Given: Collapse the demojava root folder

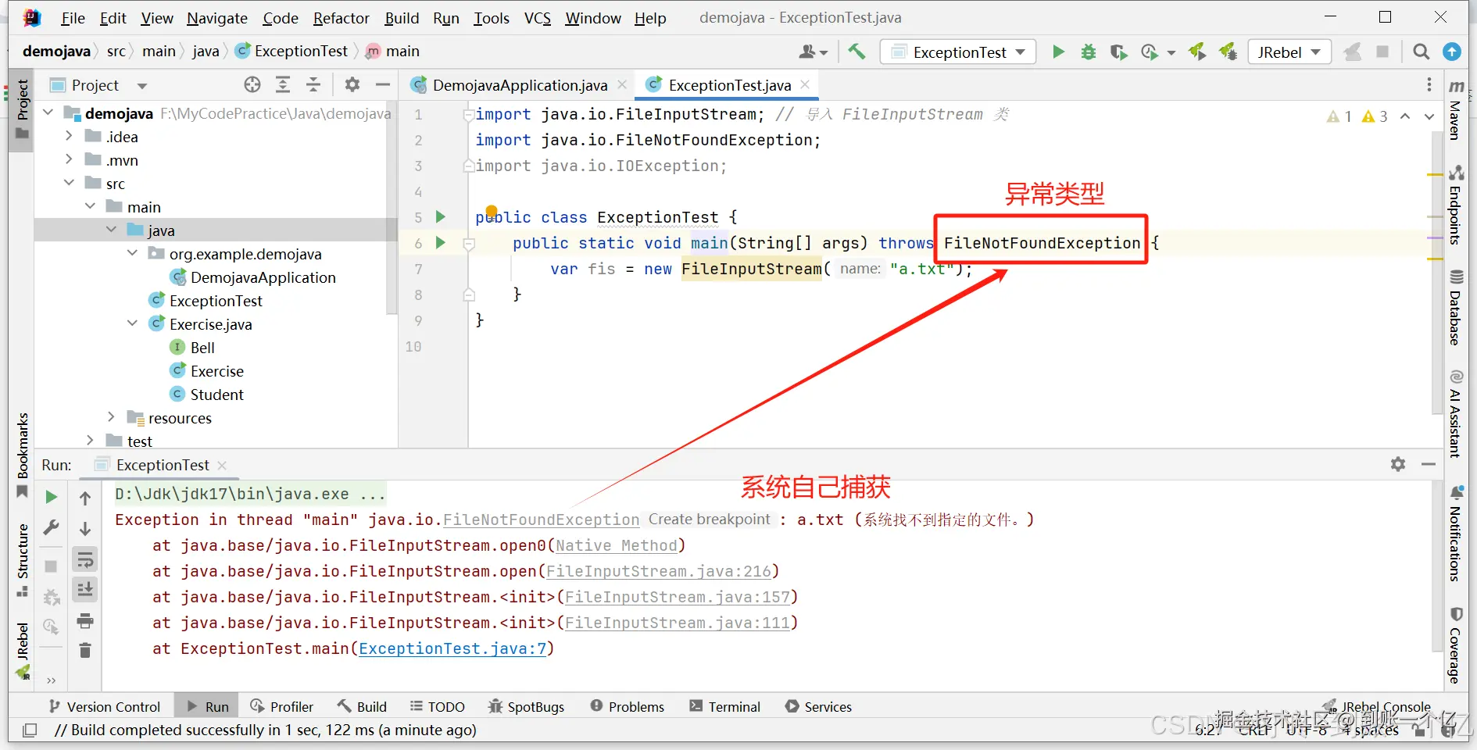Looking at the screenshot, I should click(48, 112).
